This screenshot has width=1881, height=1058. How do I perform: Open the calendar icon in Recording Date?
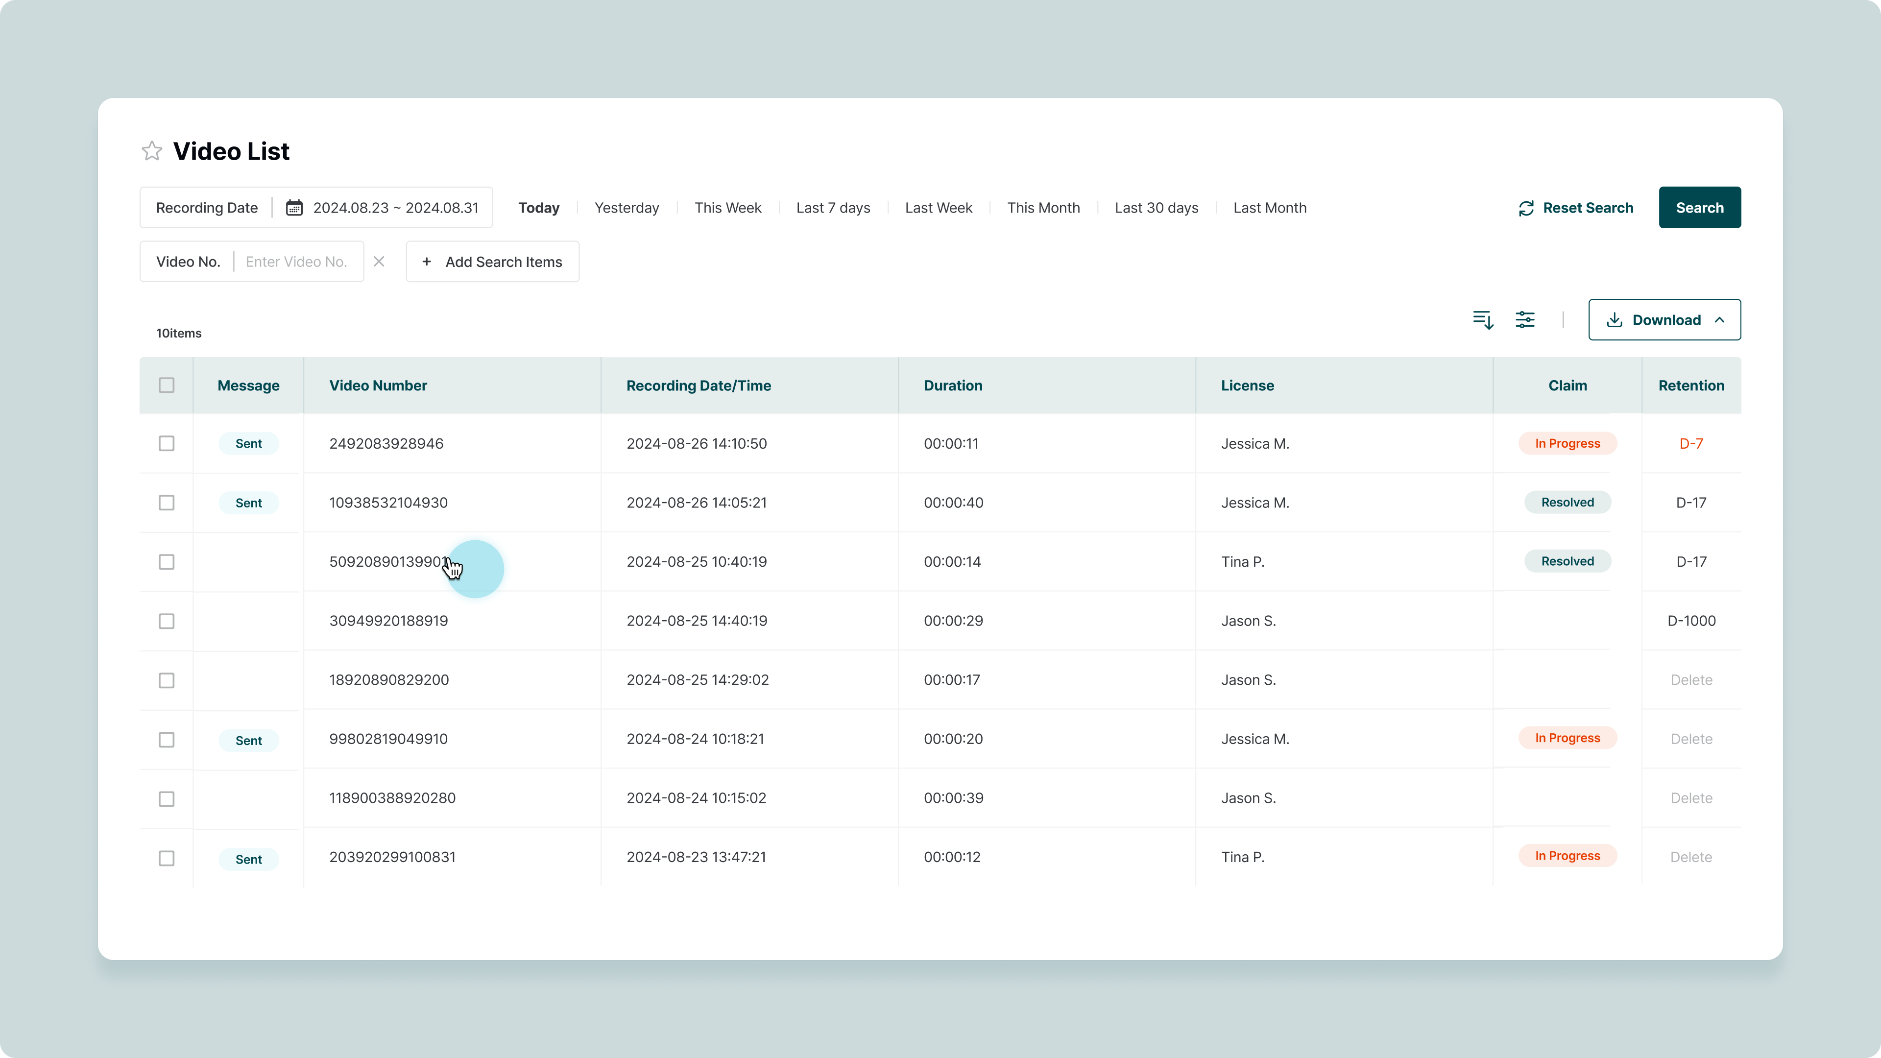(294, 208)
